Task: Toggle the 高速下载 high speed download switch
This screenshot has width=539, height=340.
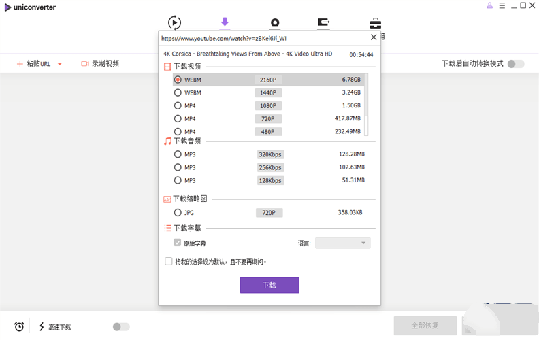Action: pos(120,327)
